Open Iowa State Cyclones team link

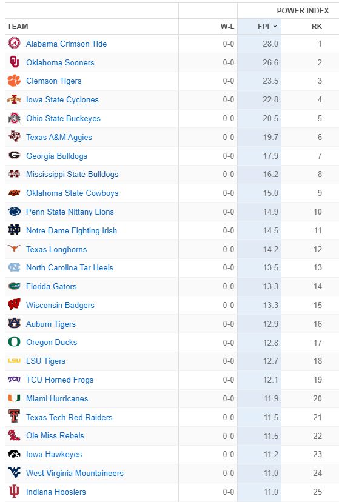62,99
